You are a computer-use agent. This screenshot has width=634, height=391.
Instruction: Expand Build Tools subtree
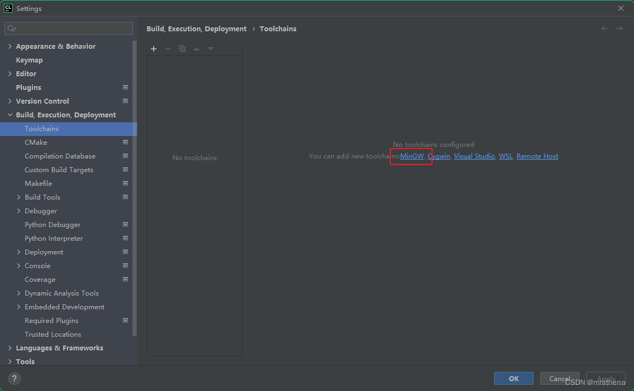click(19, 197)
